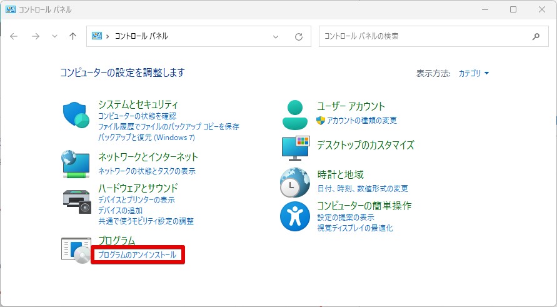Image resolution: width=557 pixels, height=307 pixels.
Task: Select デバイスとプリンターの表示 link
Action: pyautogui.click(x=136, y=199)
